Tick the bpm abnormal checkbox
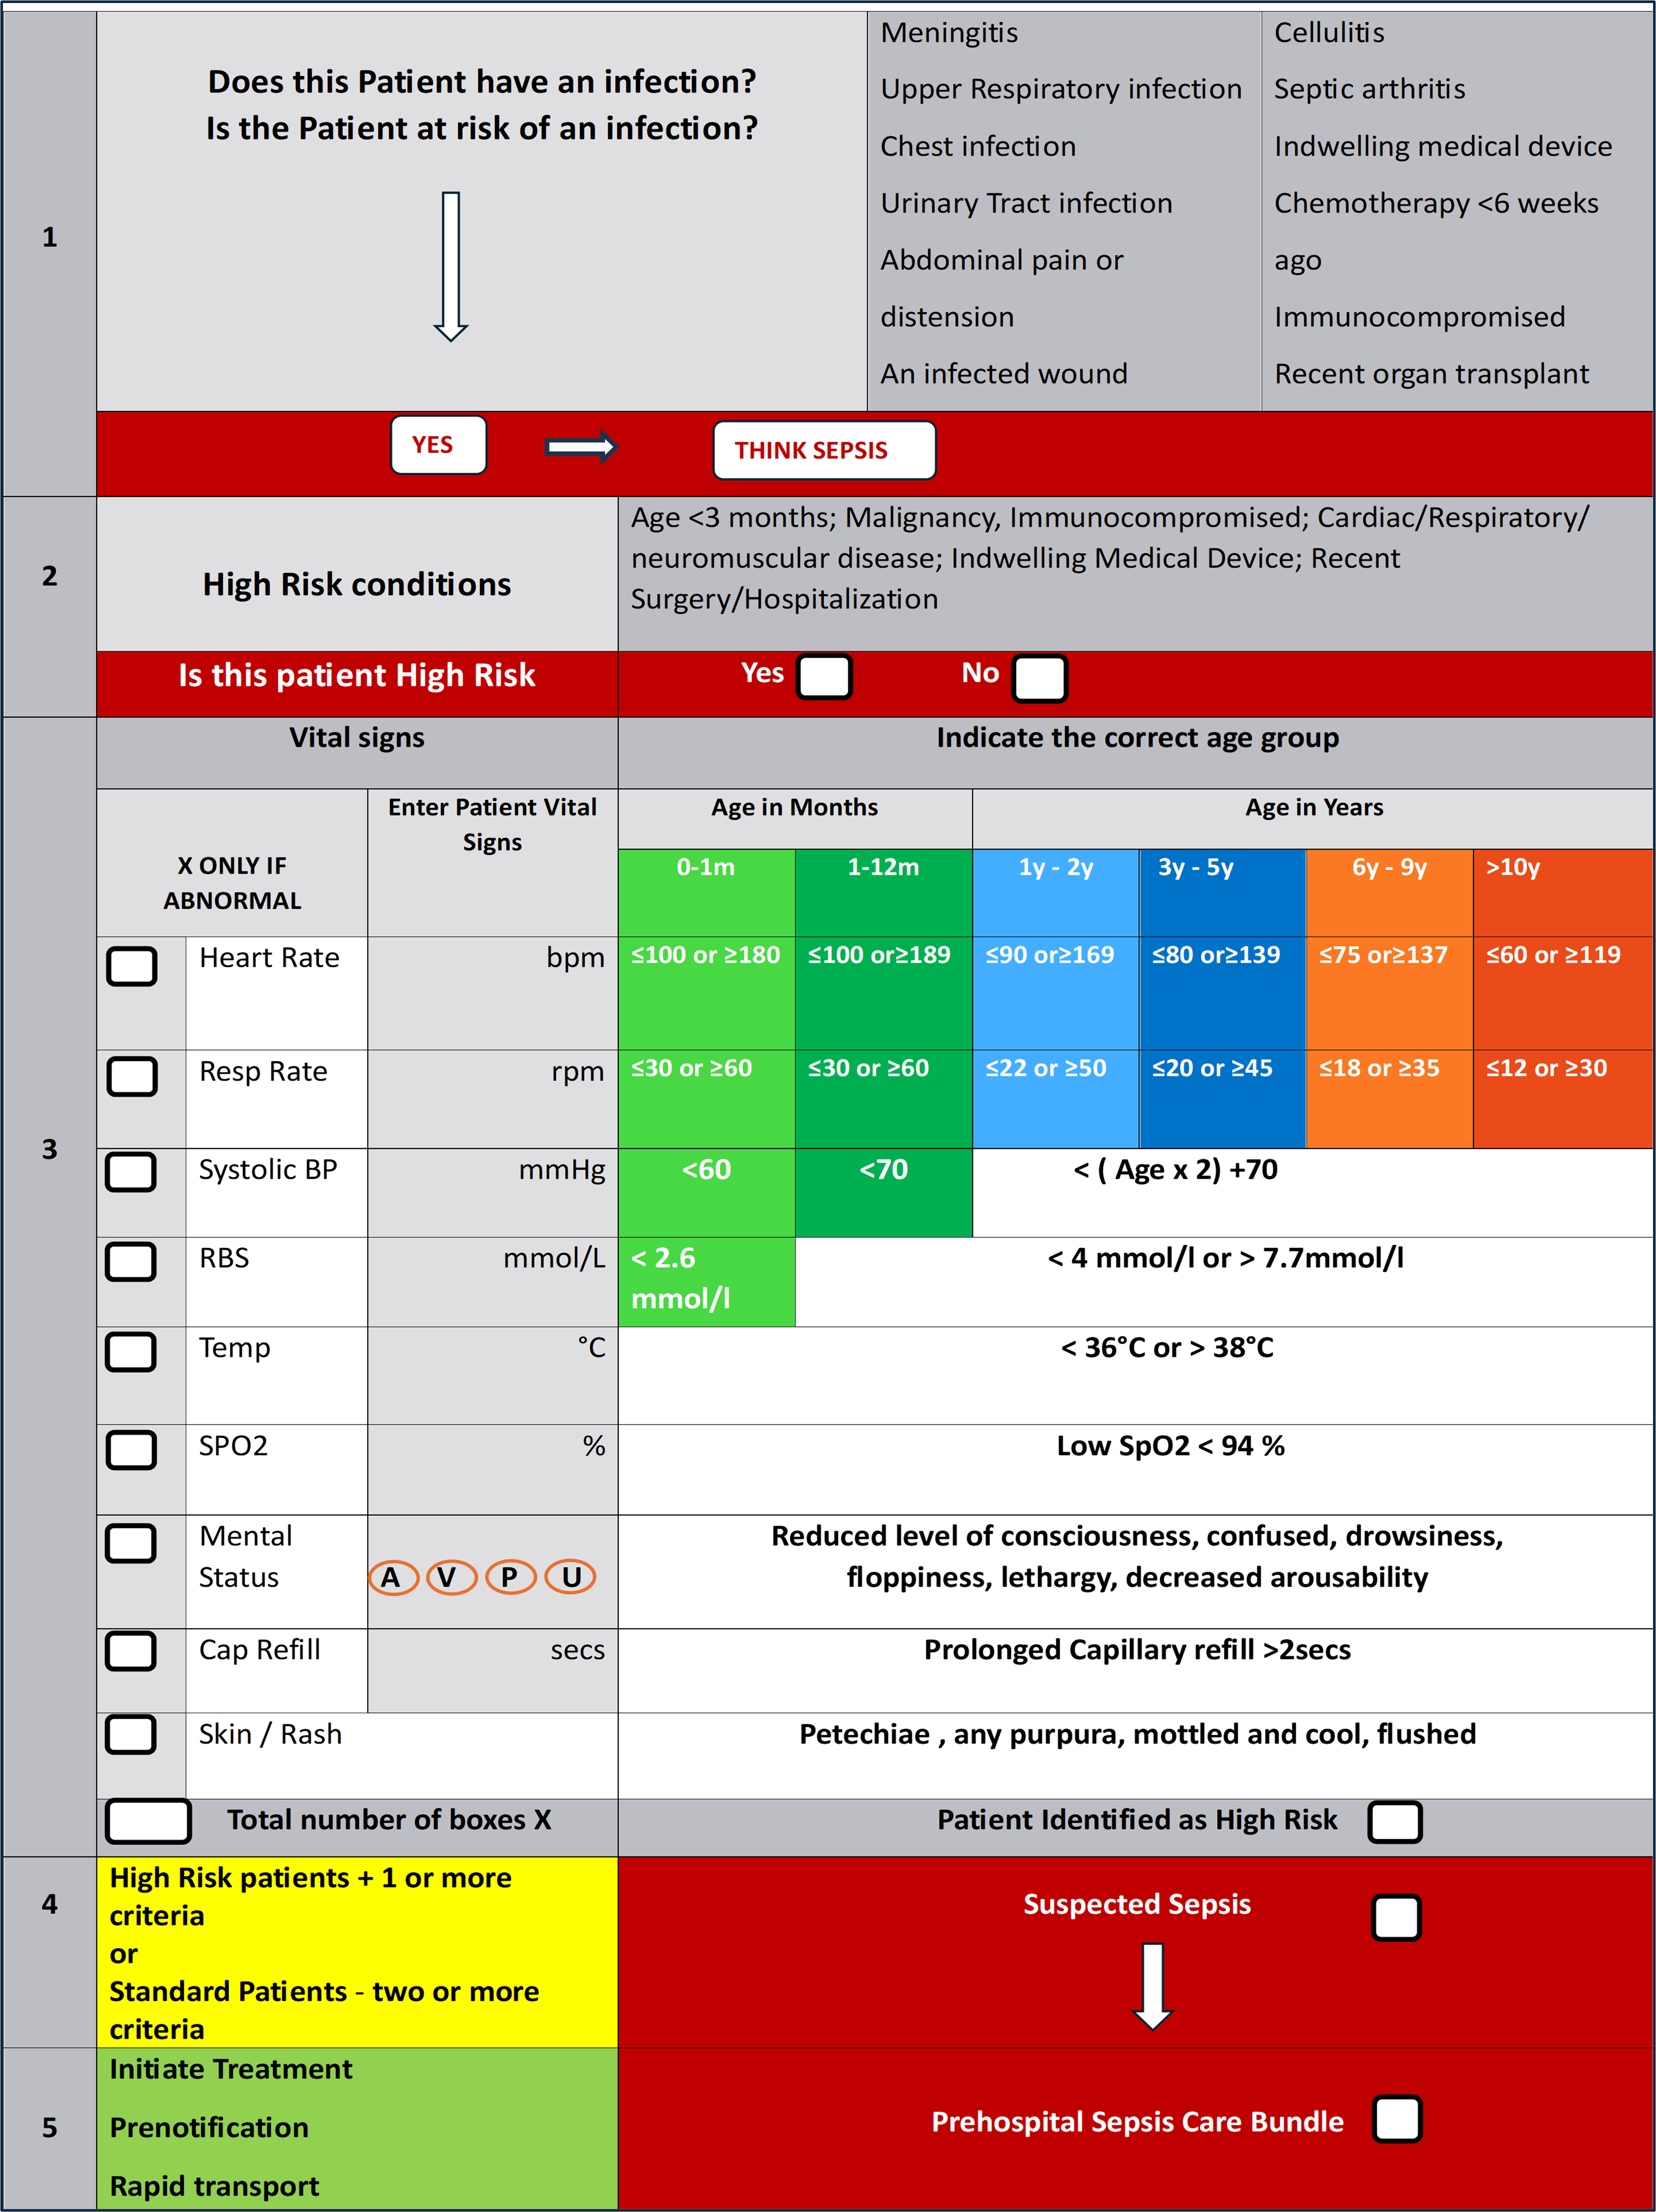The width and height of the screenshot is (1656, 2212). [x=132, y=966]
